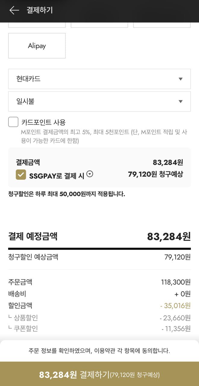Expand SSGPAY circle chevron details icon

[x=90, y=174]
